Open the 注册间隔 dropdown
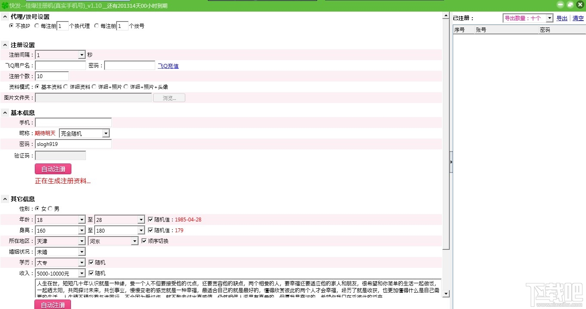The height and width of the screenshot is (309, 586). click(x=82, y=55)
